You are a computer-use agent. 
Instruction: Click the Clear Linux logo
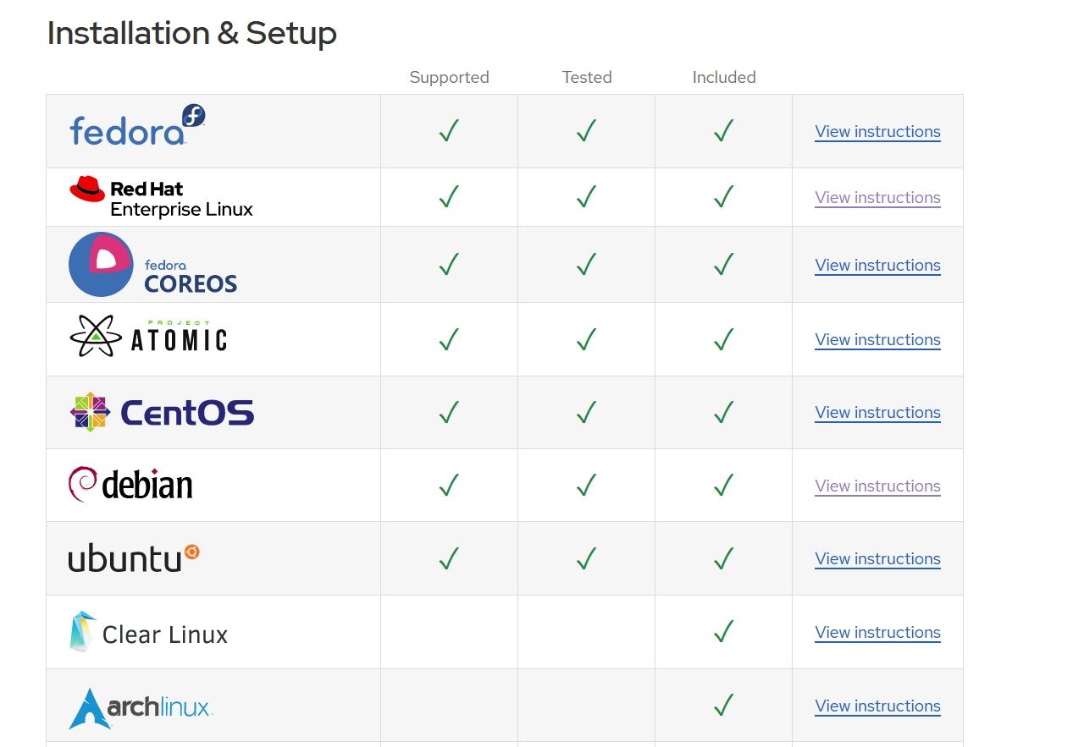[148, 632]
